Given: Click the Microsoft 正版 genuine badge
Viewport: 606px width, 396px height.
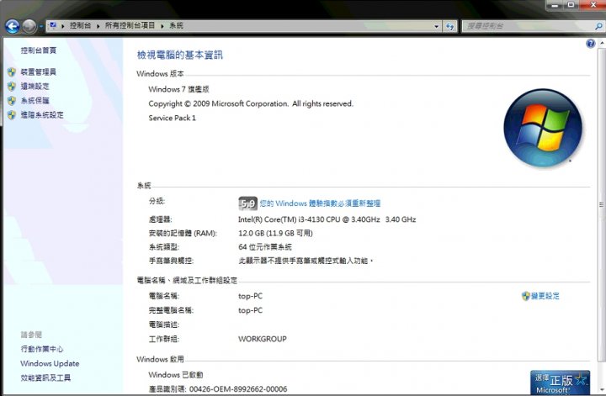Looking at the screenshot, I should pyautogui.click(x=560, y=383).
